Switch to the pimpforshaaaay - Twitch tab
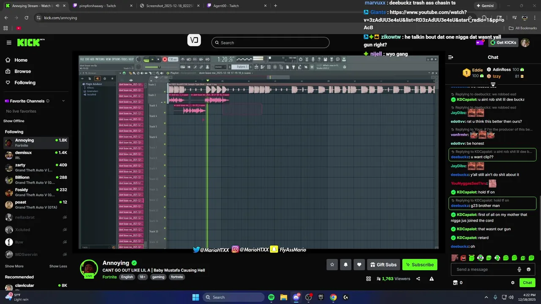 (103, 6)
